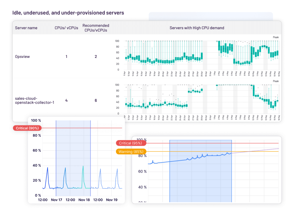Image resolution: width=294 pixels, height=211 pixels.
Task: Select the Servers with High CPU demand header
Action: pos(197,28)
